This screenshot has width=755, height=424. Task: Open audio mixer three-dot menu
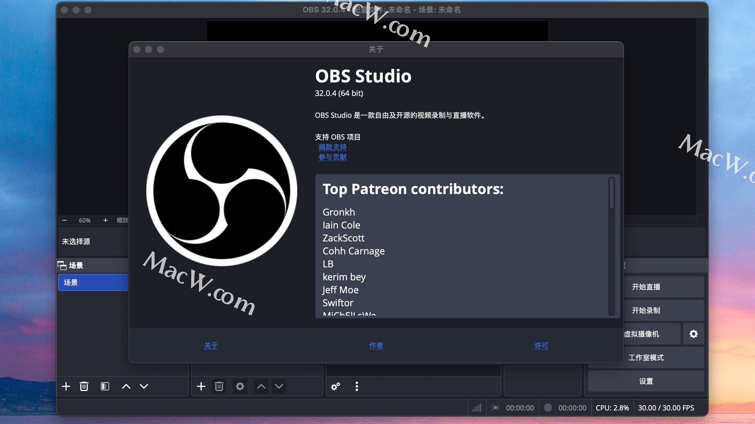(x=357, y=386)
